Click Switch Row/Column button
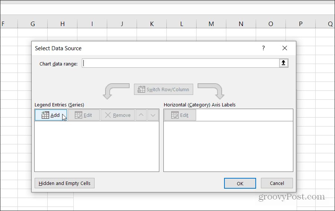The width and height of the screenshot is (335, 211). point(163,89)
